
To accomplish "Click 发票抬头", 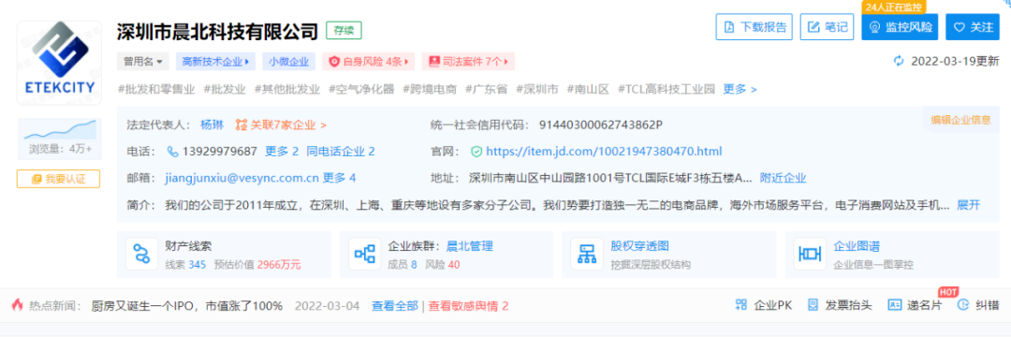I will click(x=840, y=305).
